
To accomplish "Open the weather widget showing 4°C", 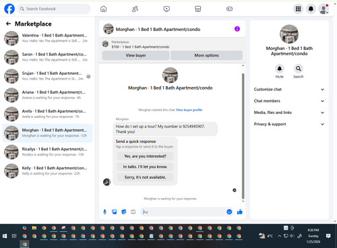I will coord(266,236).
